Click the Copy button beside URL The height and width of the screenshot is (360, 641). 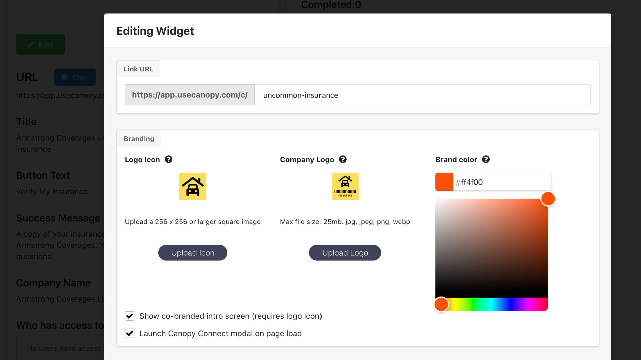(x=75, y=77)
